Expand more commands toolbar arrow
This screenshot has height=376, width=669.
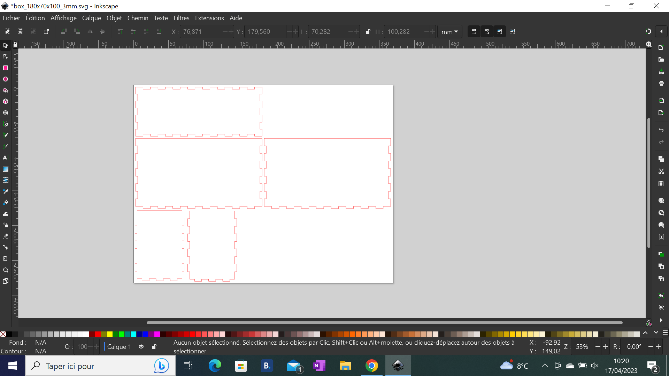(x=661, y=320)
